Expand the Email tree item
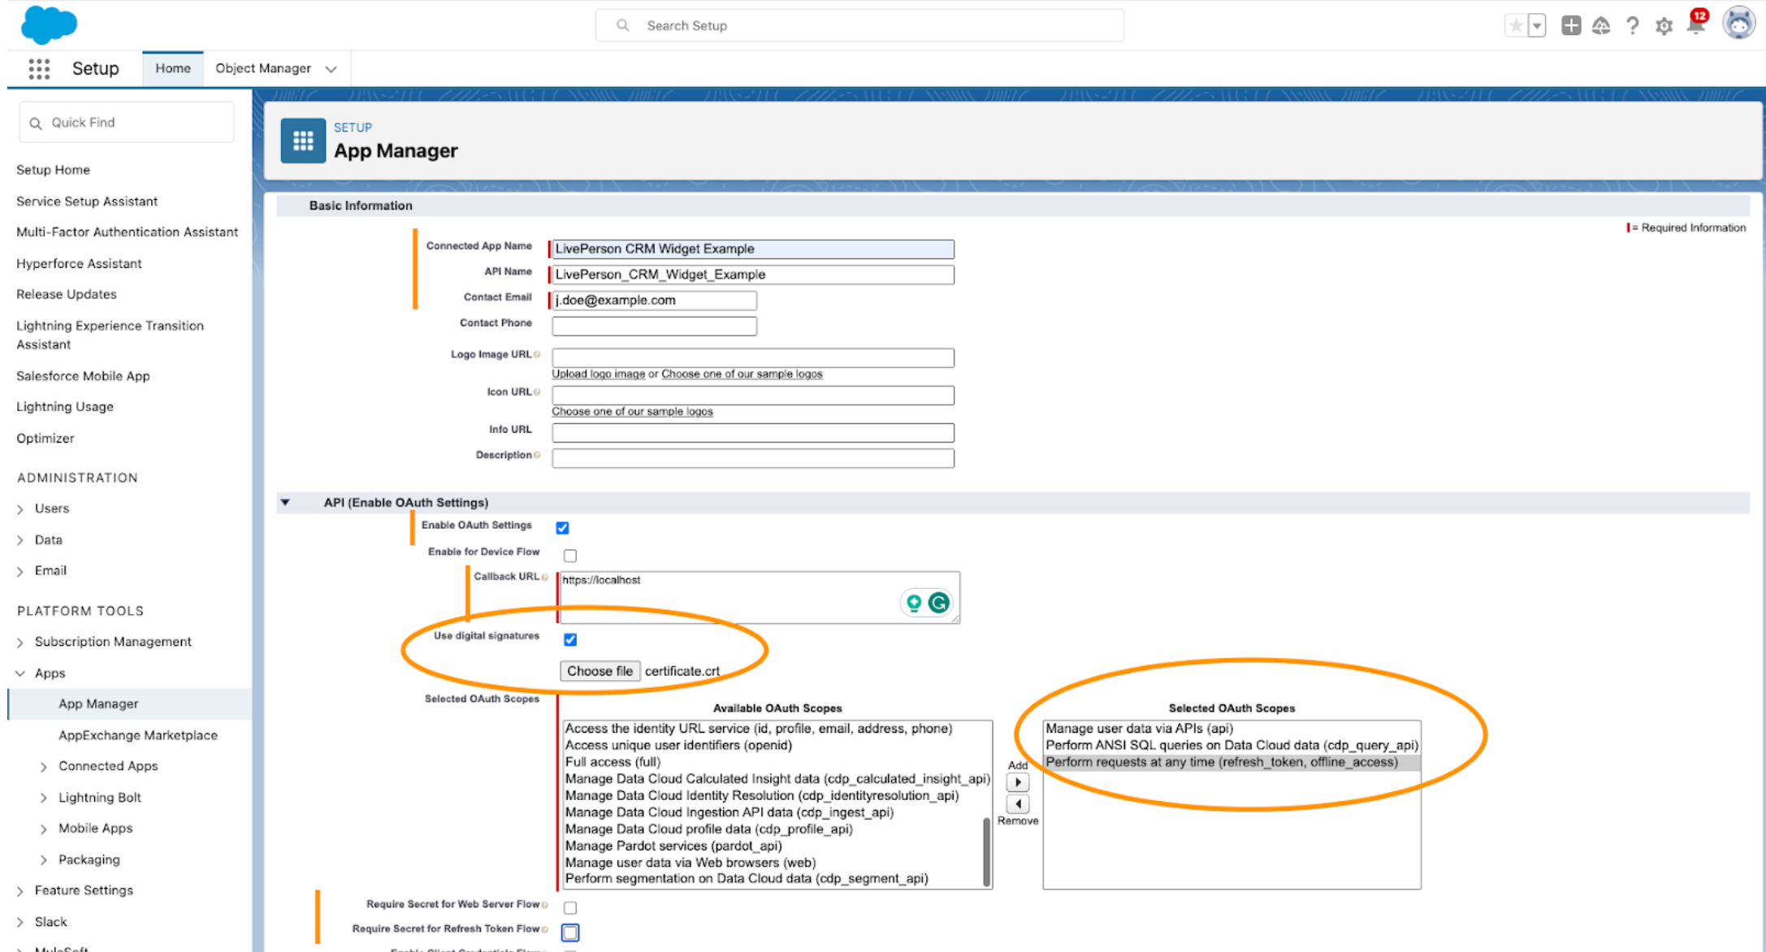 [21, 572]
